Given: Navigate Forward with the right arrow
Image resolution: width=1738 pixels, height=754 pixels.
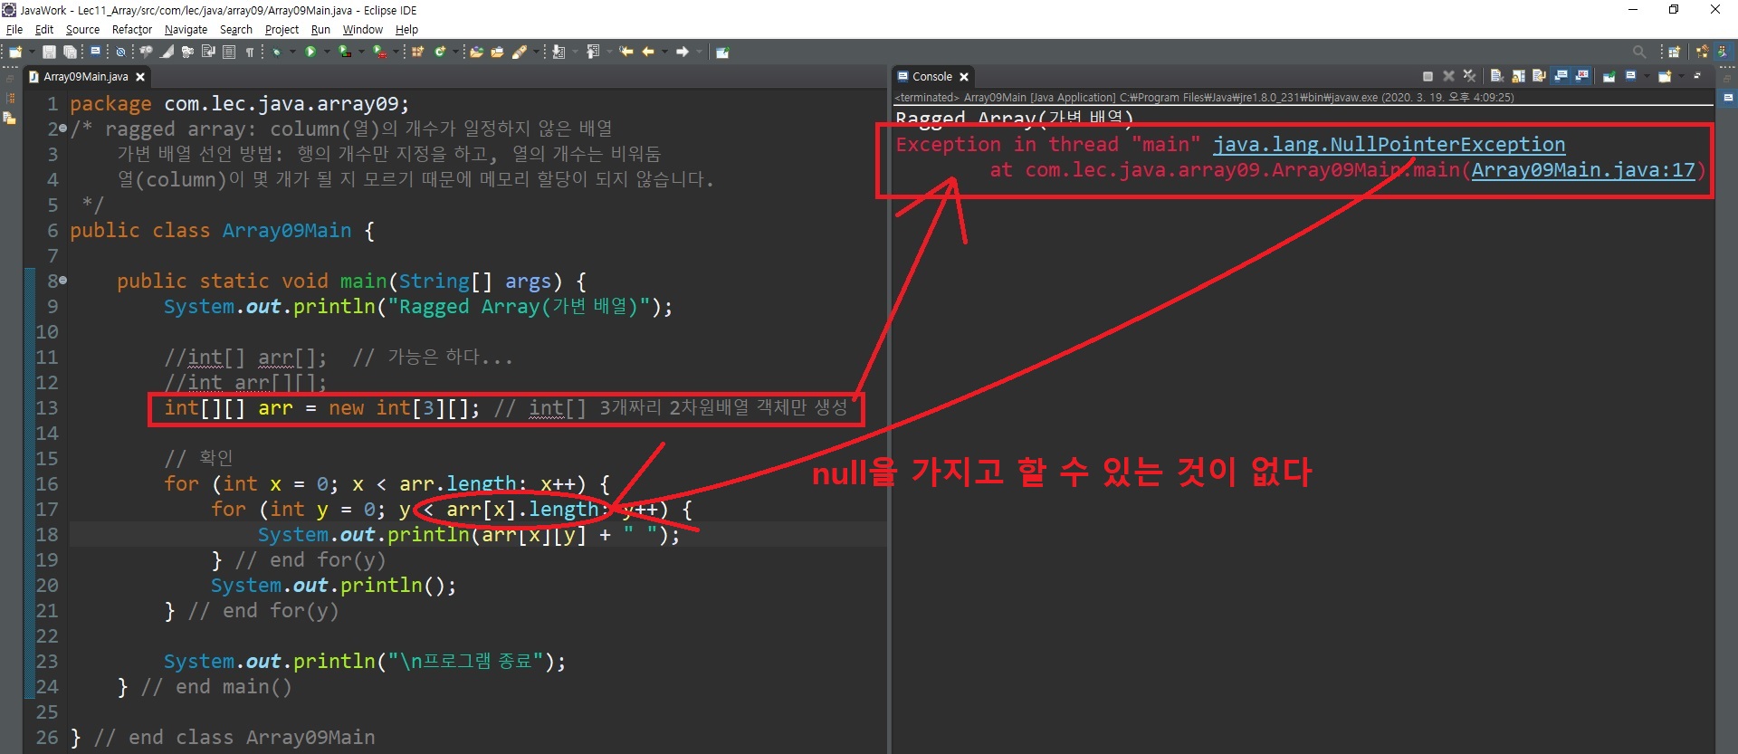Looking at the screenshot, I should tap(683, 52).
